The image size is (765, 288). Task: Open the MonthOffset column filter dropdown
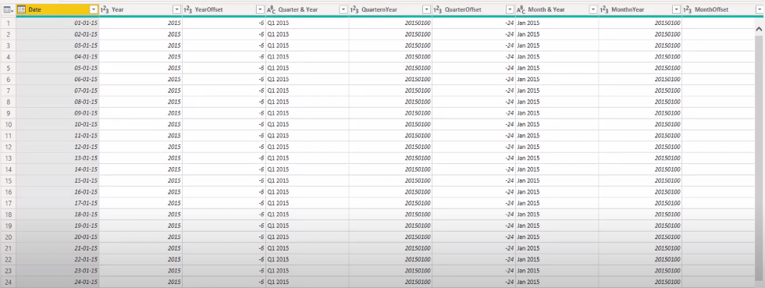pyautogui.click(x=759, y=10)
